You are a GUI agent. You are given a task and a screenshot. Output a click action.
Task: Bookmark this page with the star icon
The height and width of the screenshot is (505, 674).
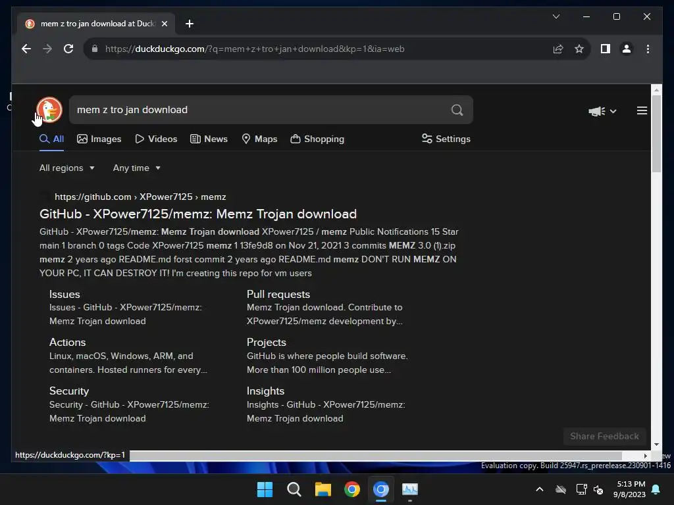[x=579, y=49]
